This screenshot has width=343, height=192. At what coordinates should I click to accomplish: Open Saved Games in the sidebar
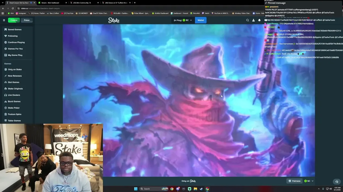17,30
